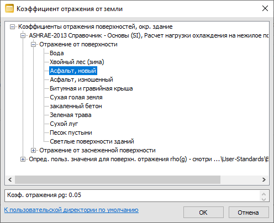
Task: Click the dialog title bar icon
Action: point(9,9)
